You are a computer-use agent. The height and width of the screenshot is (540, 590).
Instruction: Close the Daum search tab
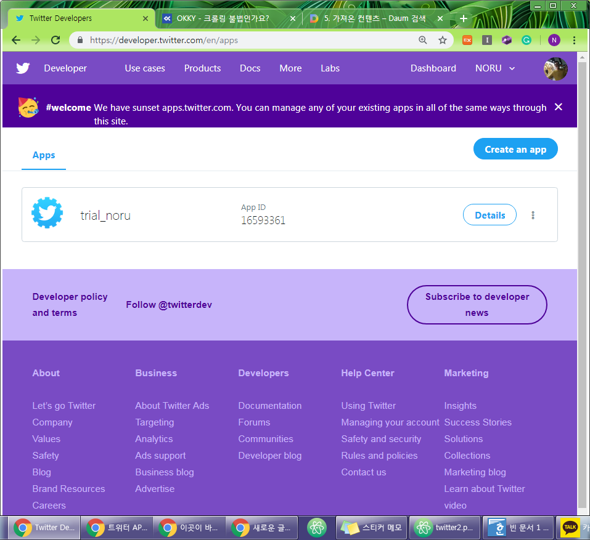(440, 18)
